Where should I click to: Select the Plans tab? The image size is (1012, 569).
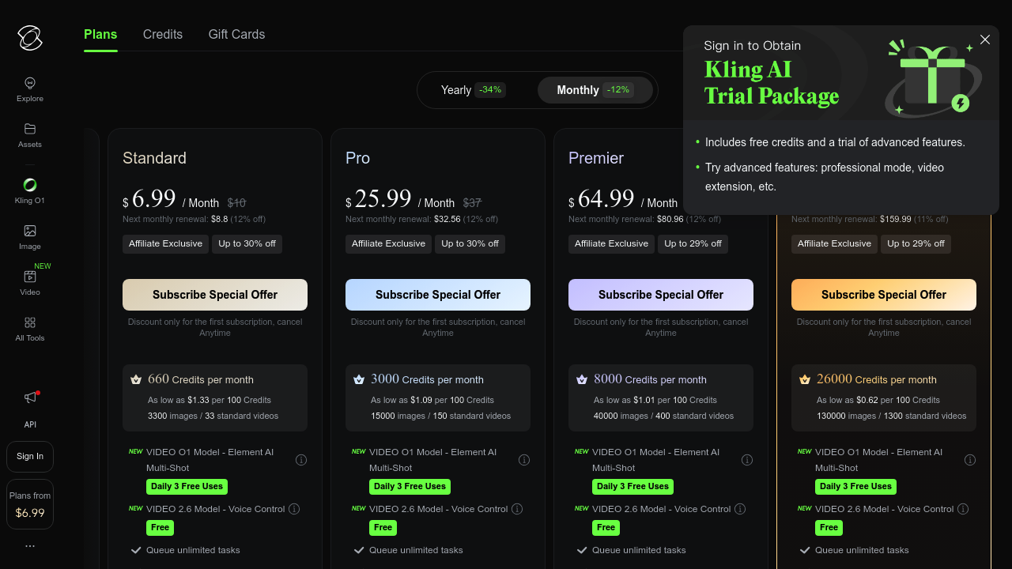point(100,35)
